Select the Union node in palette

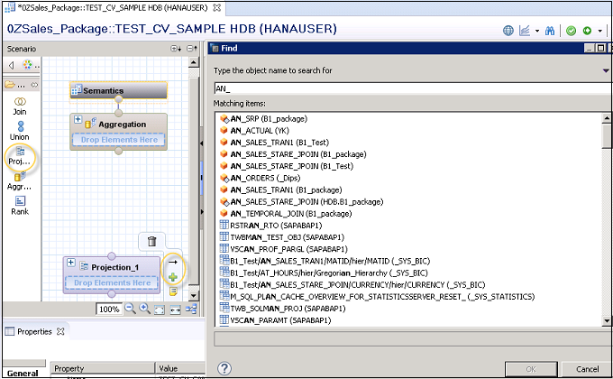click(x=19, y=130)
